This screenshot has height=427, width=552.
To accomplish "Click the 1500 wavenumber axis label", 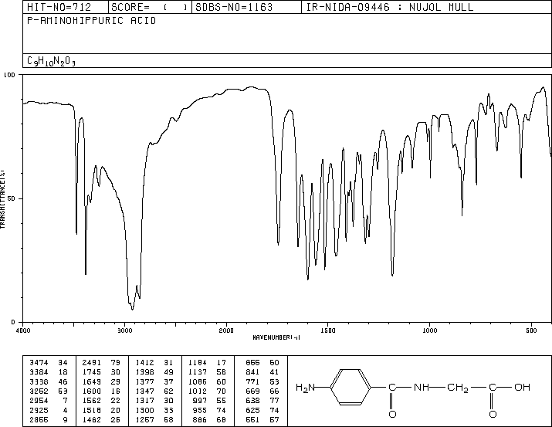I will (328, 330).
